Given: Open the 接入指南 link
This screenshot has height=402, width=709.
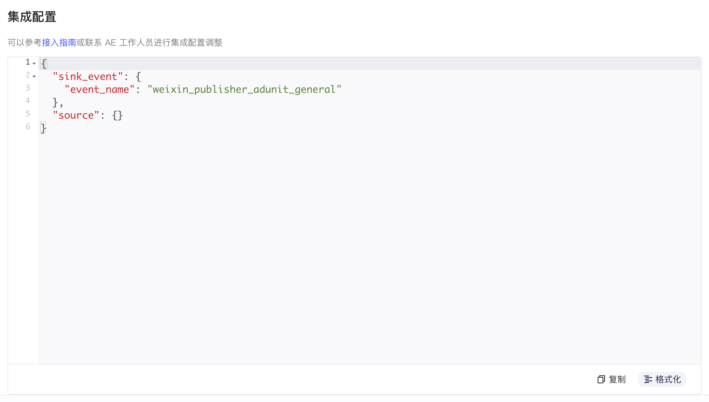Looking at the screenshot, I should click(x=59, y=42).
